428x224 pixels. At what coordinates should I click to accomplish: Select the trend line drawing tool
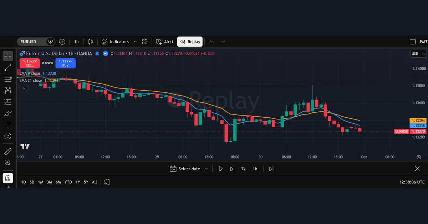point(8,68)
